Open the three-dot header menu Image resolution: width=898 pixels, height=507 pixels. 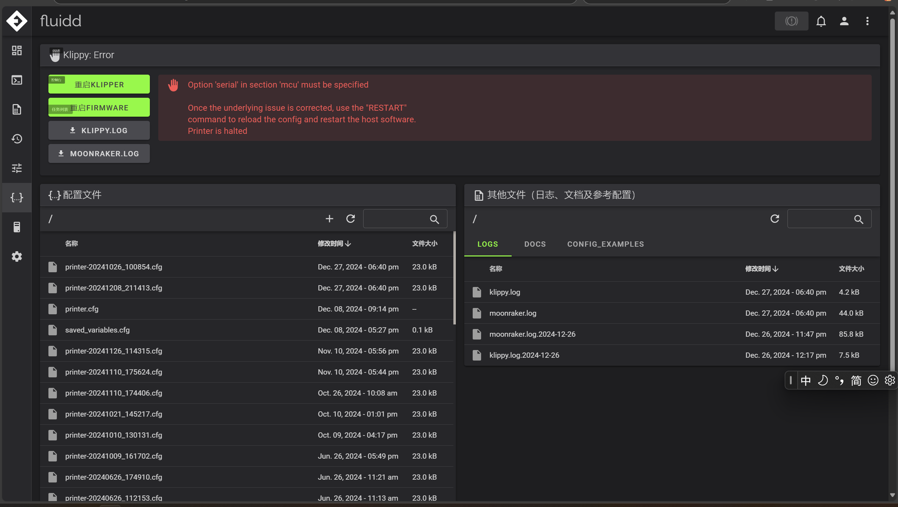pos(867,21)
